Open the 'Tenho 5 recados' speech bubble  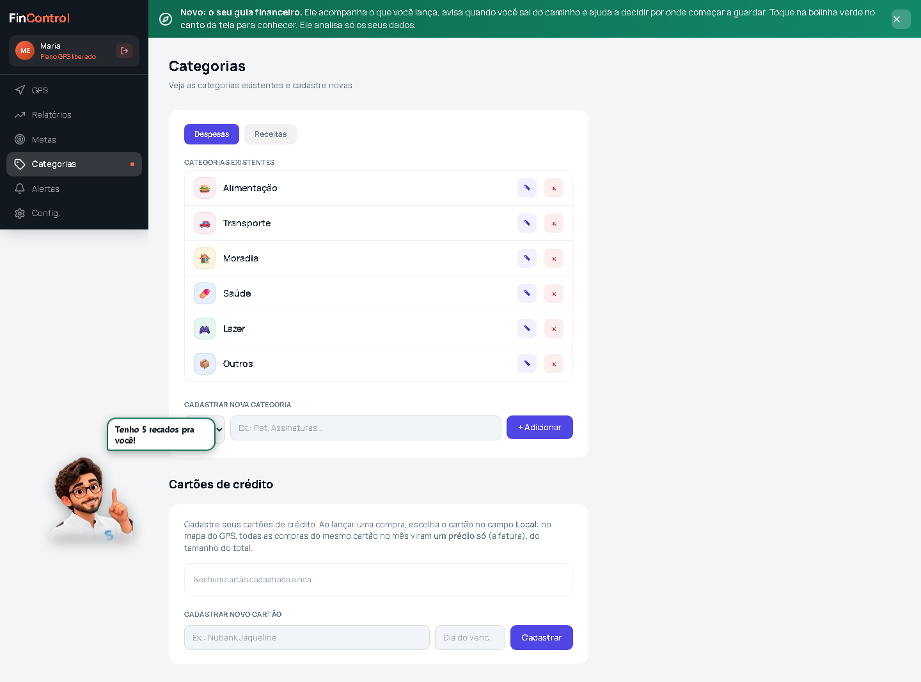click(161, 435)
